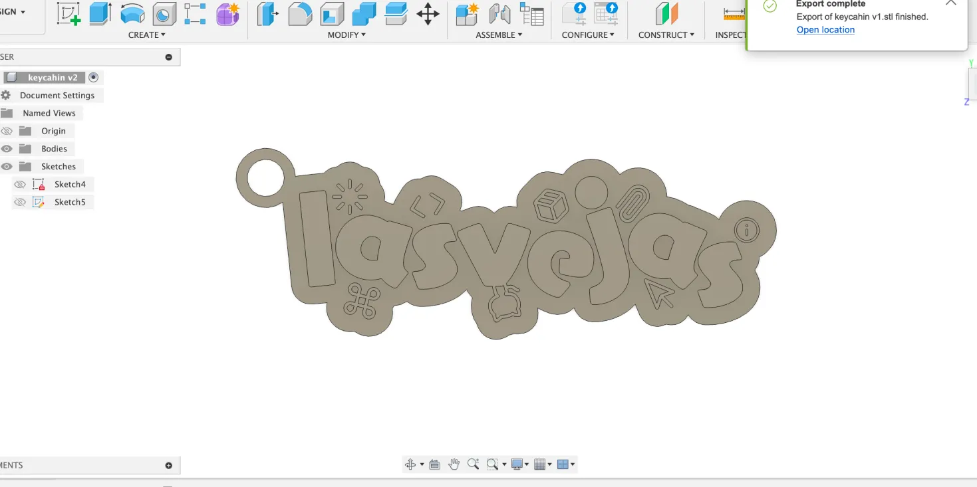Select Sketch5 in the browser tree
977x487 pixels.
tap(70, 202)
